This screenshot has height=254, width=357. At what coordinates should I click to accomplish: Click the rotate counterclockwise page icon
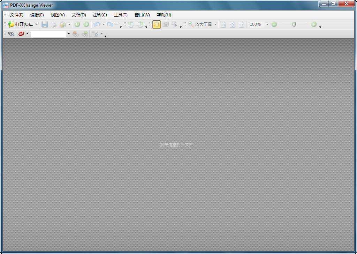pyautogui.click(x=131, y=24)
